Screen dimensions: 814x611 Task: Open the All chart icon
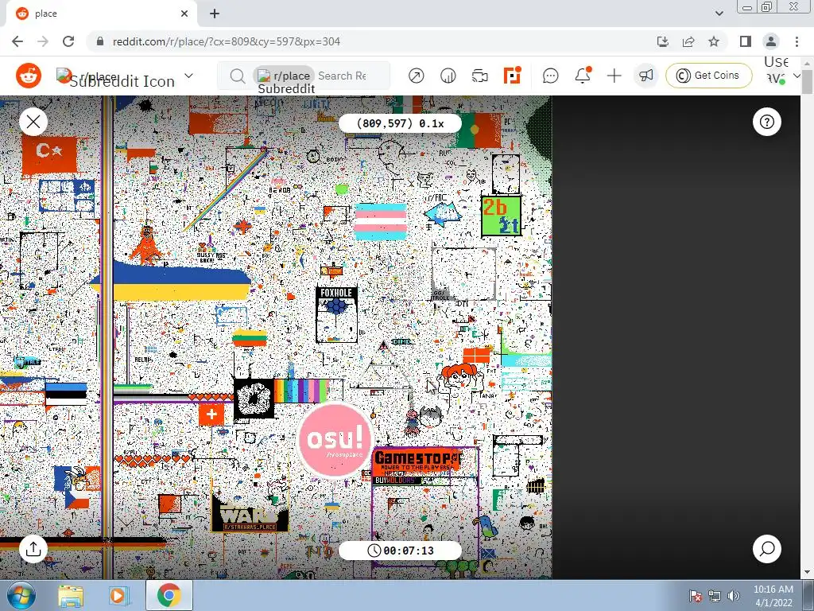pyautogui.click(x=448, y=76)
